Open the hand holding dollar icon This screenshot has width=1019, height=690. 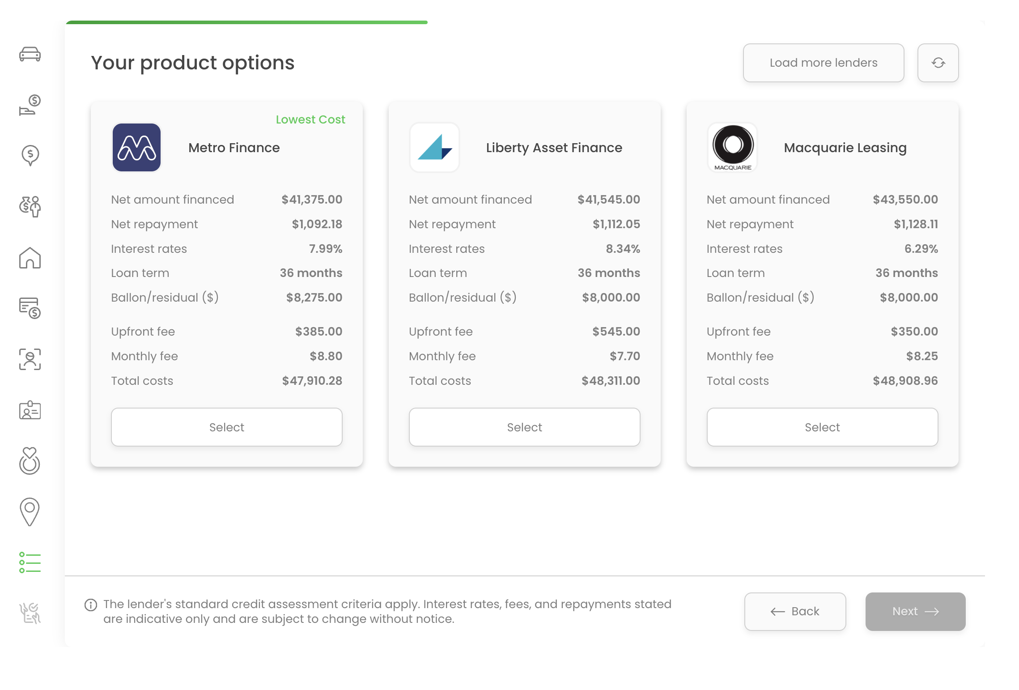point(30,105)
